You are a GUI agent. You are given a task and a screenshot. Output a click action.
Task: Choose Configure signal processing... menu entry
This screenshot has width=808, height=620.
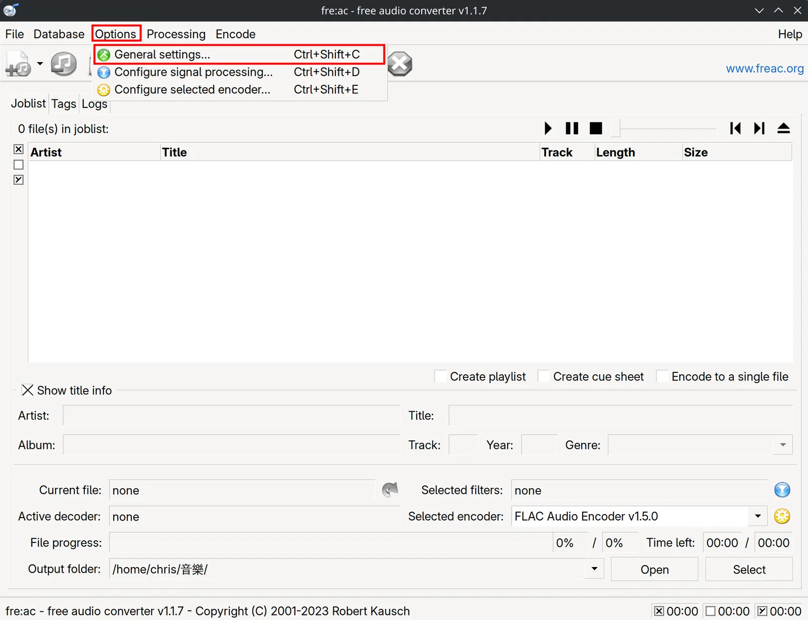pyautogui.click(x=239, y=72)
